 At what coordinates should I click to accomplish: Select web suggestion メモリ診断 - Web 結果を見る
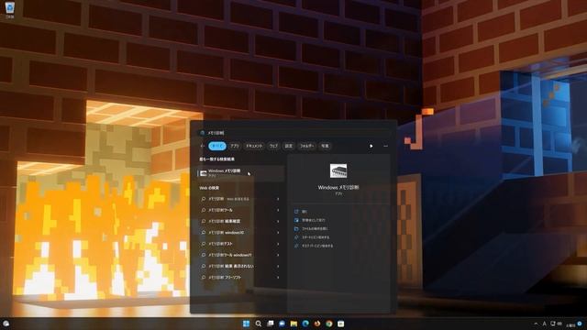click(x=240, y=199)
